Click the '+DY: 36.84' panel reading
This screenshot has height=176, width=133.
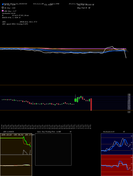18,135
